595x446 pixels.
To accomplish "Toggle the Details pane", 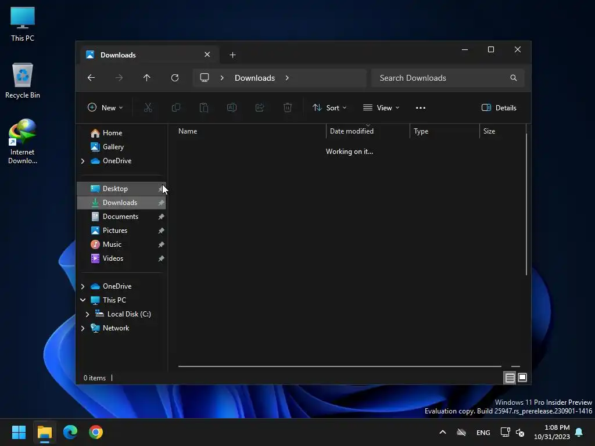I will pos(499,107).
